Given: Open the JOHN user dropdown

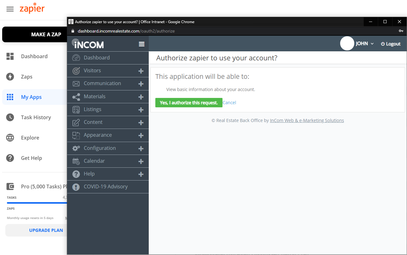Looking at the screenshot, I should [364, 44].
